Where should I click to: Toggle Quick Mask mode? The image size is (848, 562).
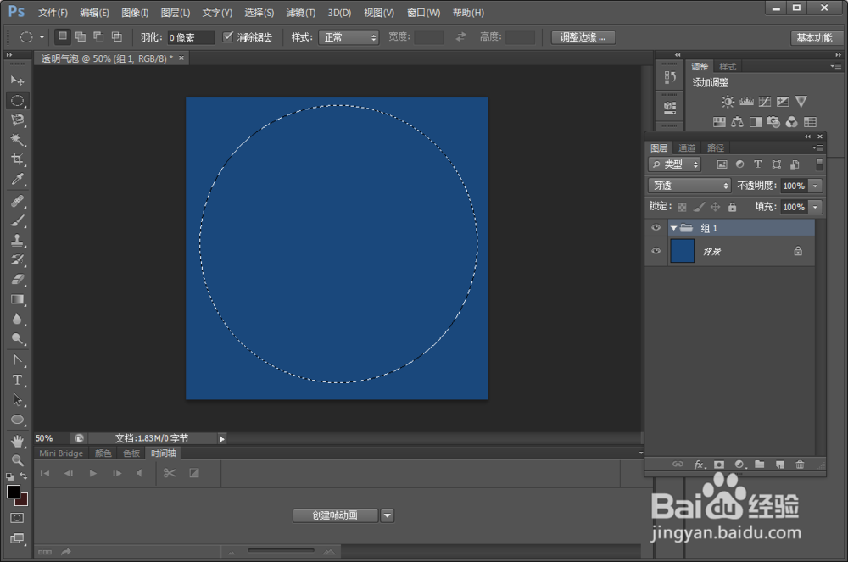17,518
